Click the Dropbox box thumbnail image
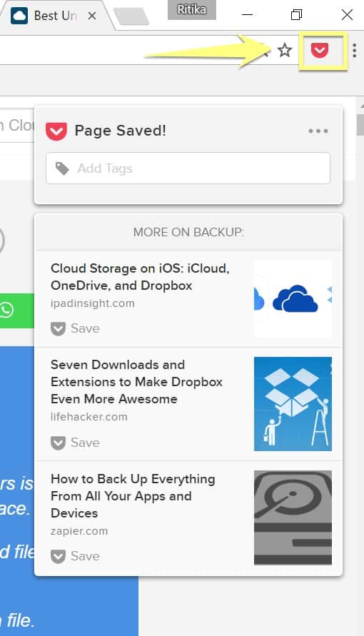The image size is (364, 636). pyautogui.click(x=293, y=404)
